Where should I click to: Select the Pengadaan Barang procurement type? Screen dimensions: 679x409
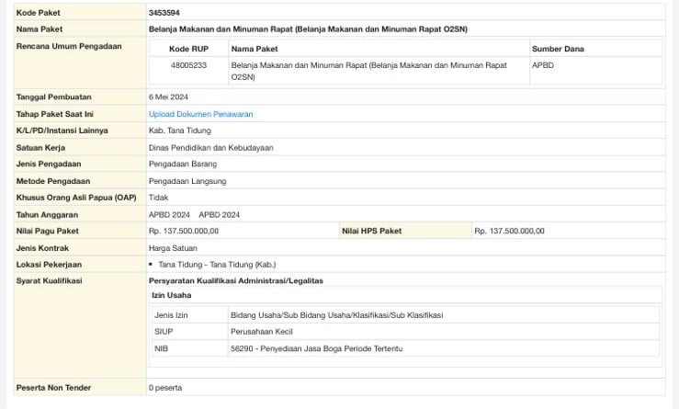click(183, 164)
